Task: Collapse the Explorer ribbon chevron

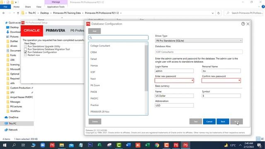Action: 259,7
